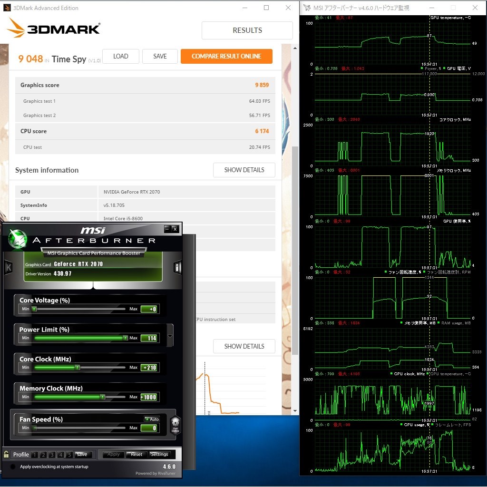The height and width of the screenshot is (487, 487).
Task: Click the fan speed graph in monitor
Action: point(392,298)
